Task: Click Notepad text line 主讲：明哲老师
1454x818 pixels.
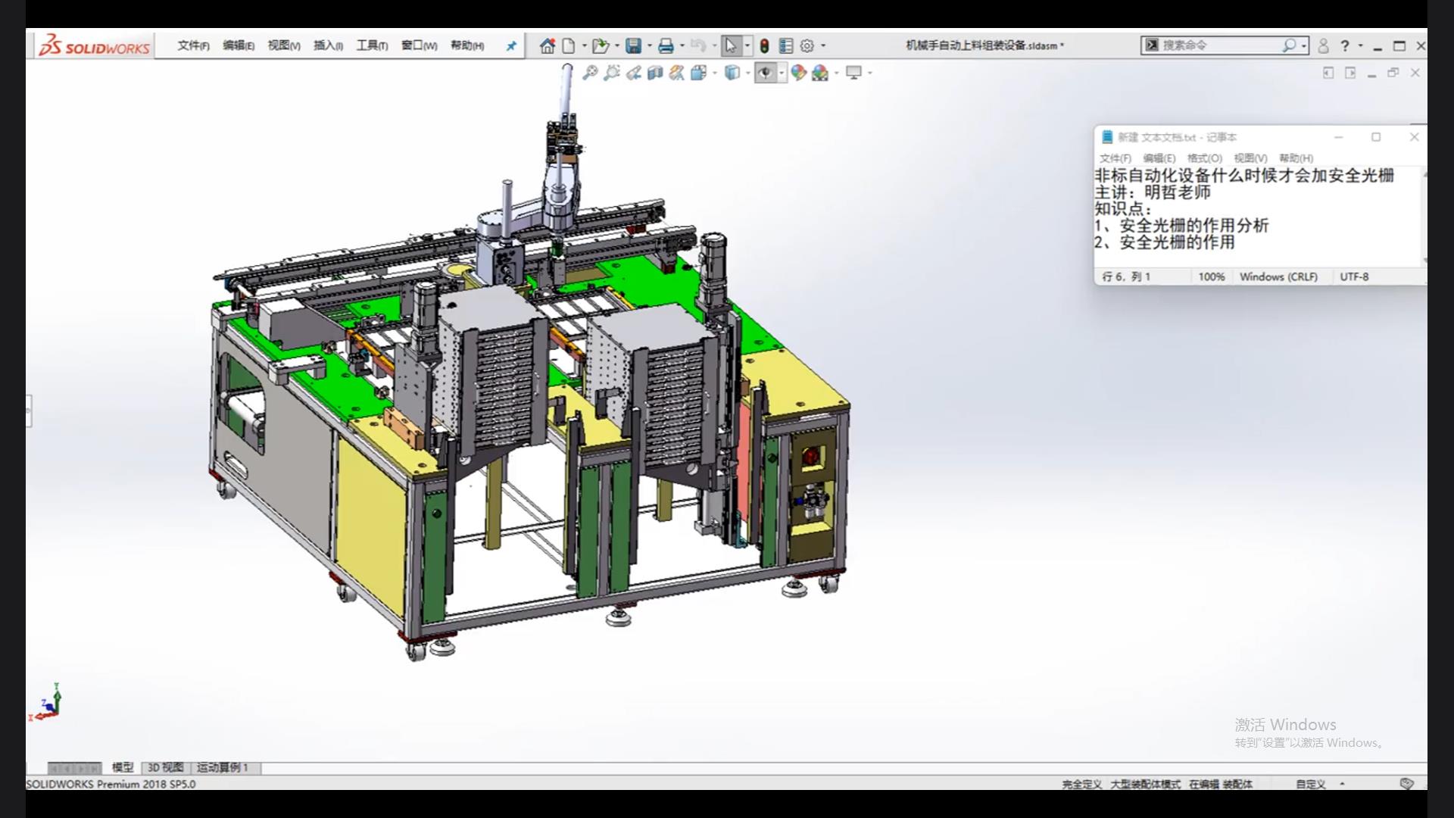Action: point(1152,192)
